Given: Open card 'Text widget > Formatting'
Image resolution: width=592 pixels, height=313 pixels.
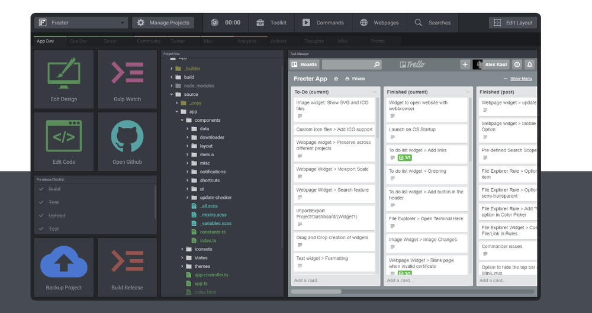Looking at the screenshot, I should click(334, 262).
